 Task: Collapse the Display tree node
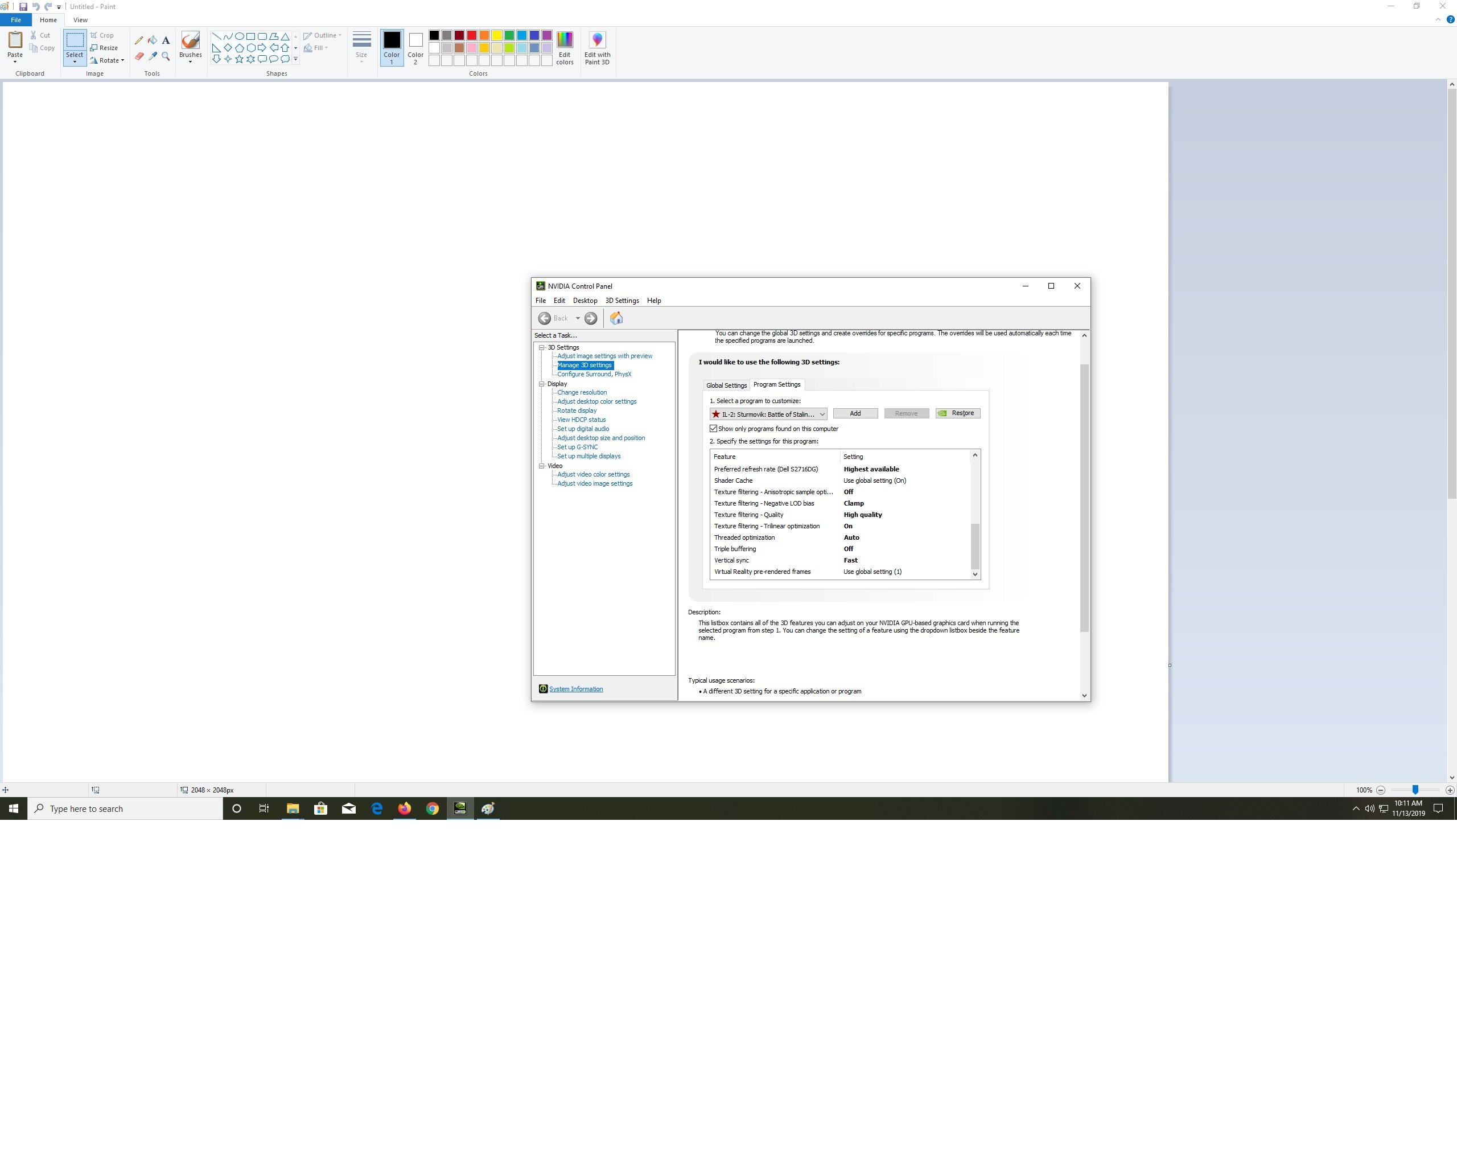[x=541, y=384]
